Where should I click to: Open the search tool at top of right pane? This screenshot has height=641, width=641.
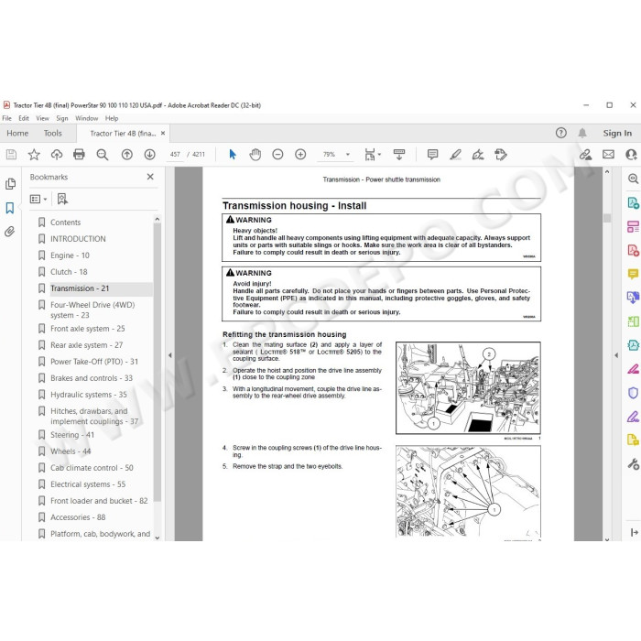[633, 179]
